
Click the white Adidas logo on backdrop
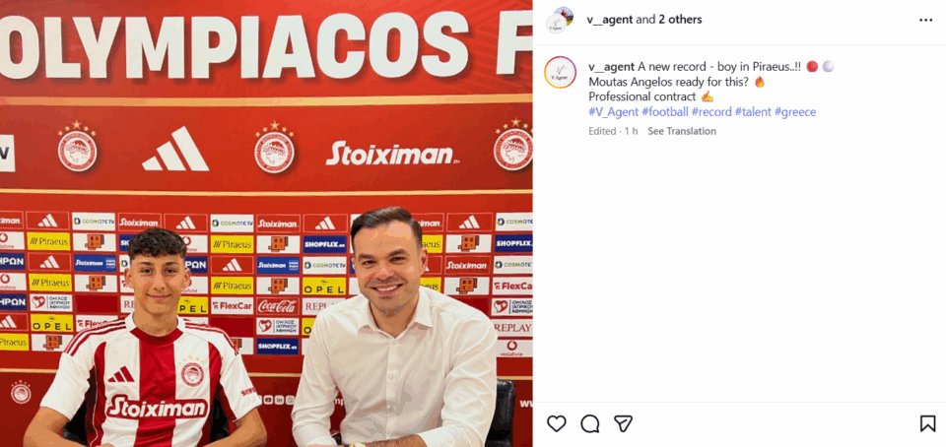(175, 149)
